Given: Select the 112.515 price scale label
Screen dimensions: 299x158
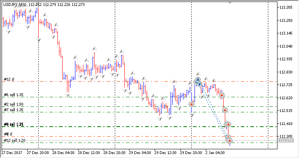Looking at the screenshot, I should [x=286, y=111].
